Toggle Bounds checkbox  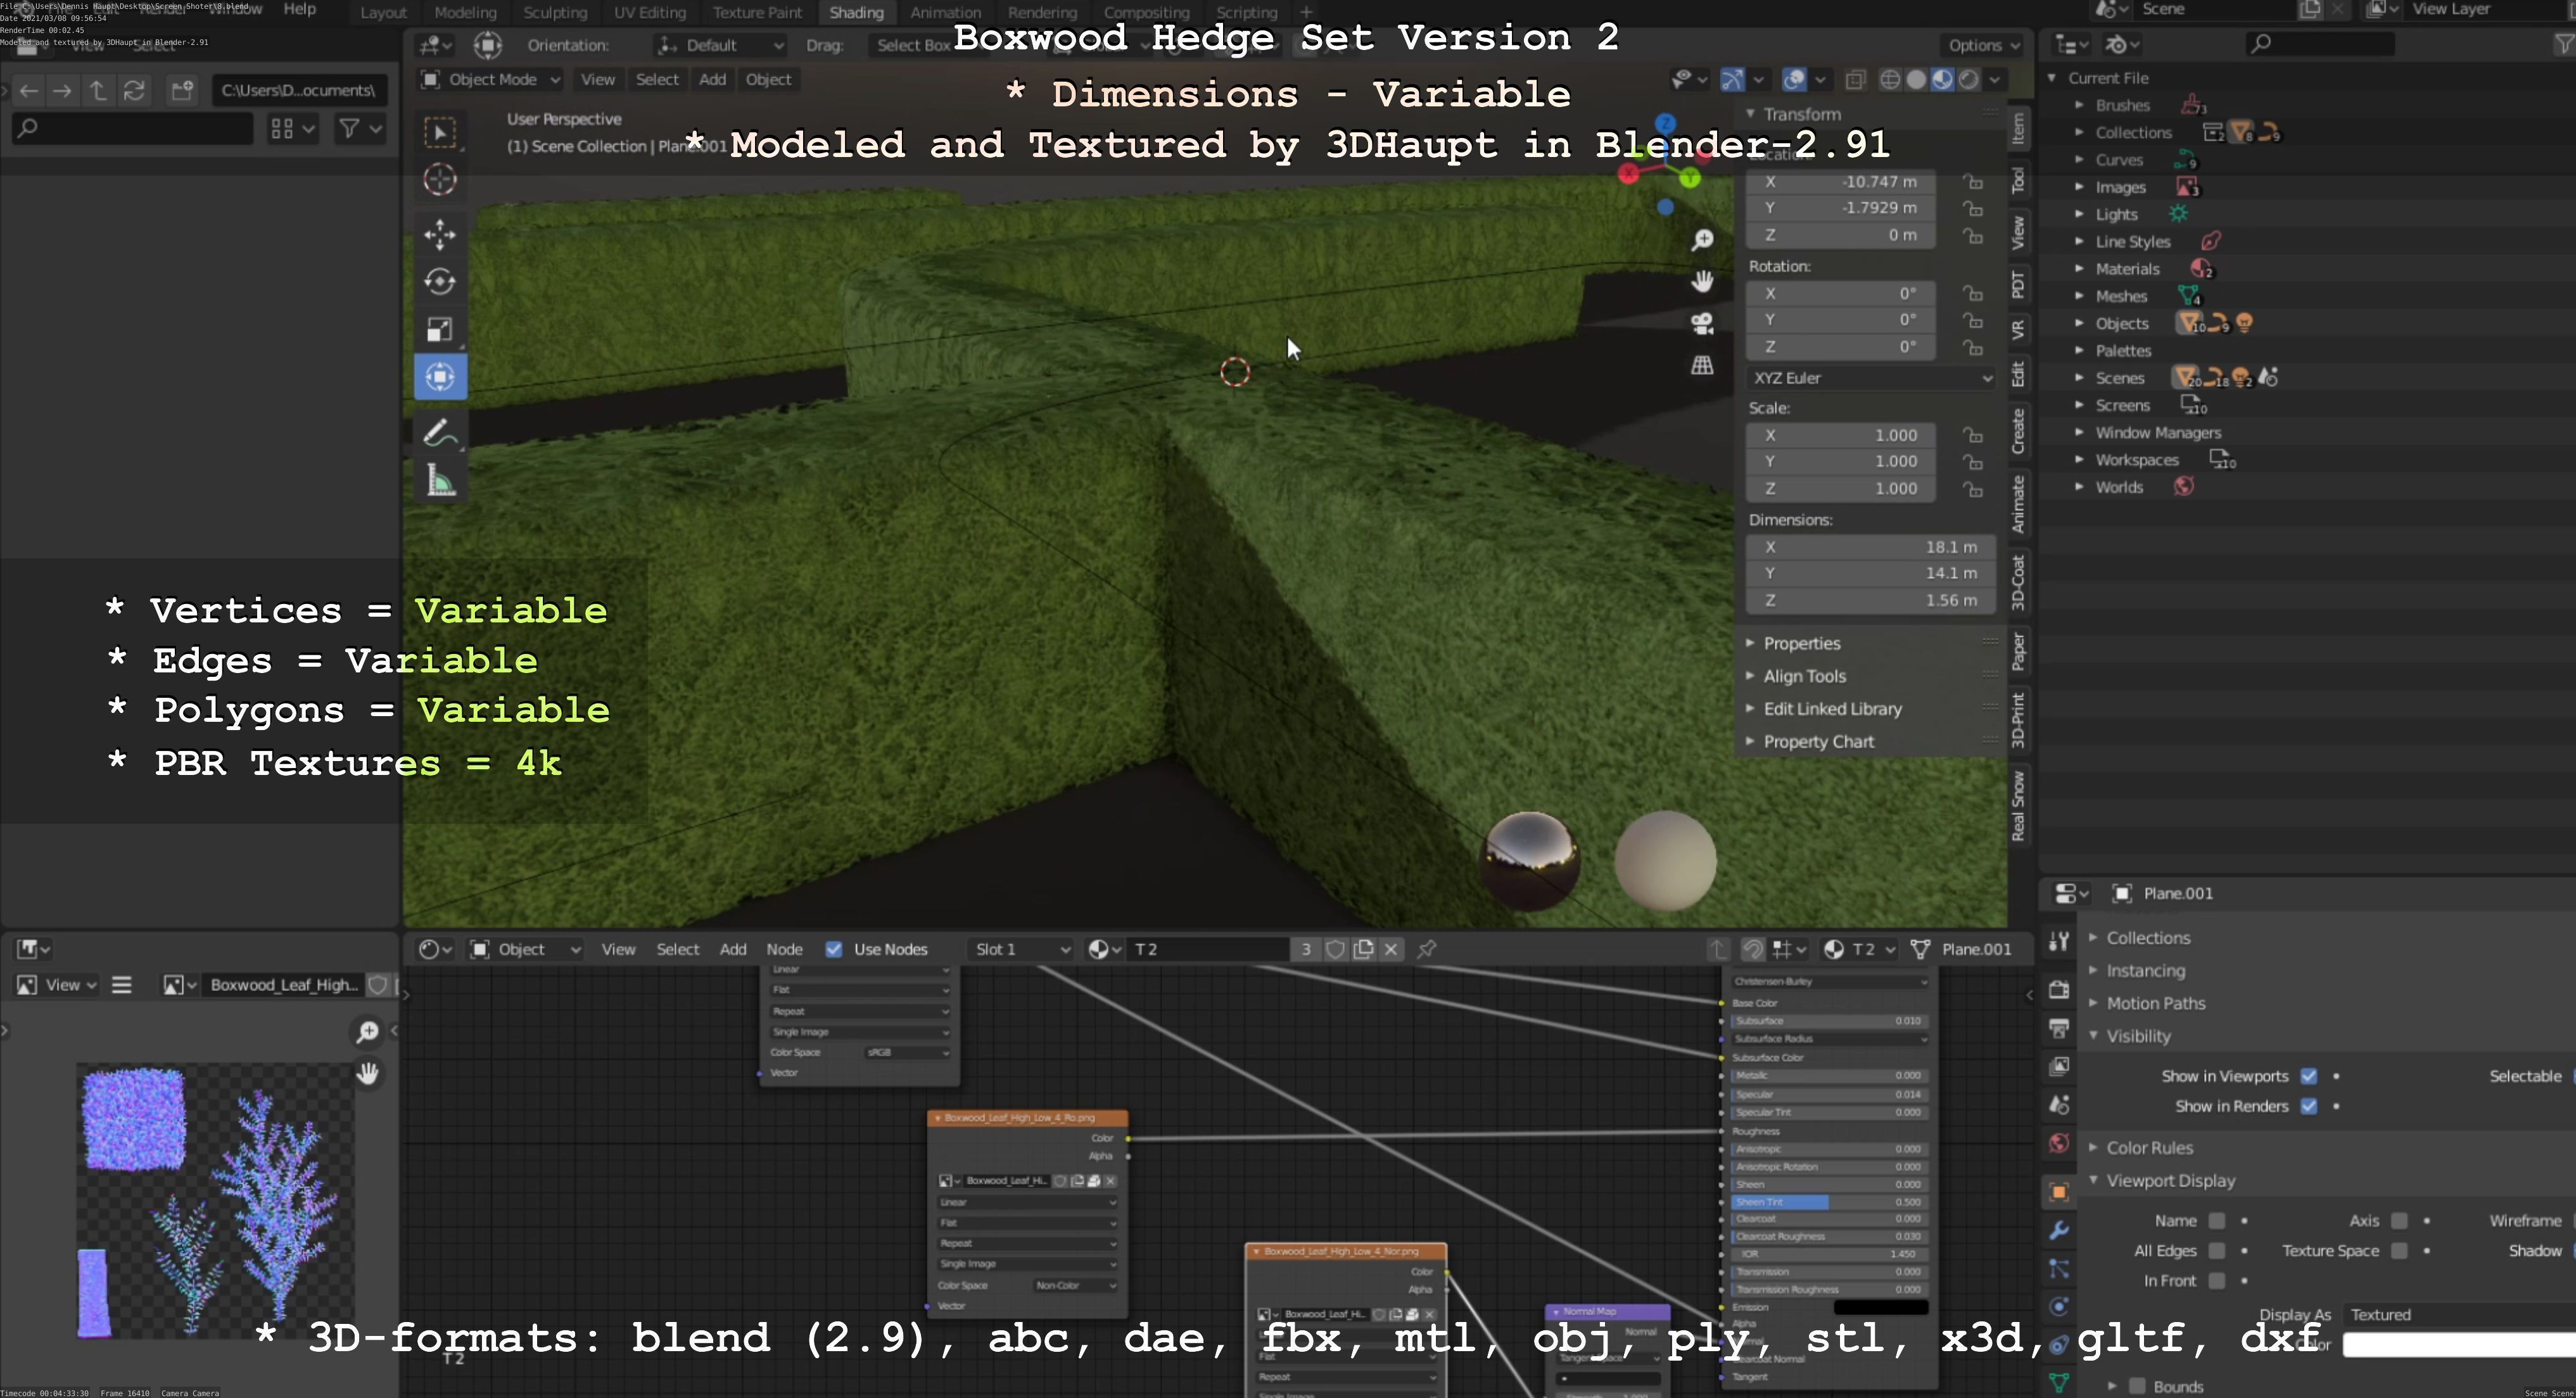[x=2138, y=1386]
